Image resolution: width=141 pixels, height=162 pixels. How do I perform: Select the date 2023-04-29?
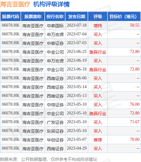coord(77,148)
